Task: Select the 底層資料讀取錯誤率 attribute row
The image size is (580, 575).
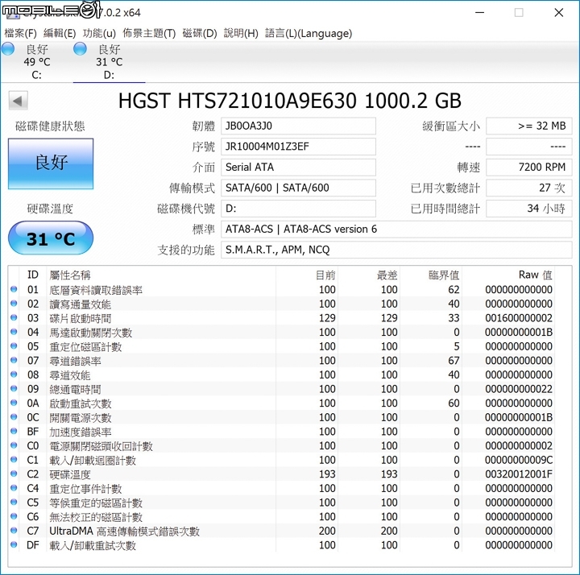Action: pyautogui.click(x=281, y=290)
